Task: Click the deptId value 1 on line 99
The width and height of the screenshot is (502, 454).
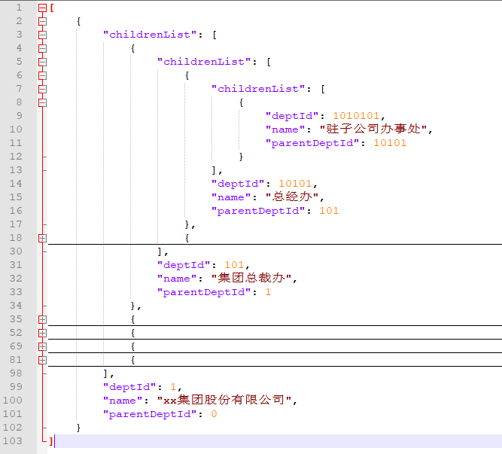Action: (x=173, y=387)
